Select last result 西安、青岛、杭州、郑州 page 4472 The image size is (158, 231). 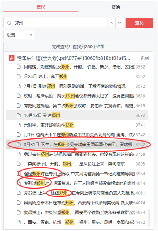pyautogui.click(x=77, y=222)
